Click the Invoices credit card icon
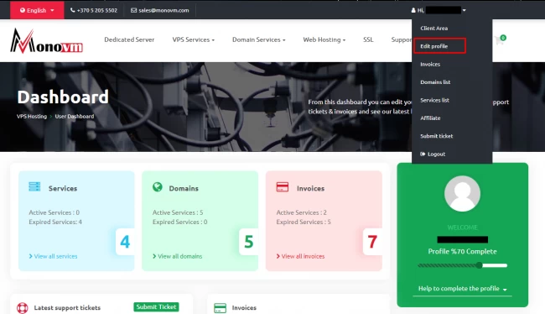The height and width of the screenshot is (314, 545). (x=283, y=187)
